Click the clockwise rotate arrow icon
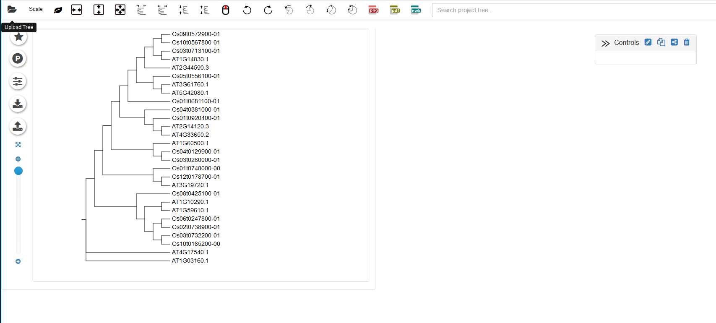The height and width of the screenshot is (323, 716). 268,10
